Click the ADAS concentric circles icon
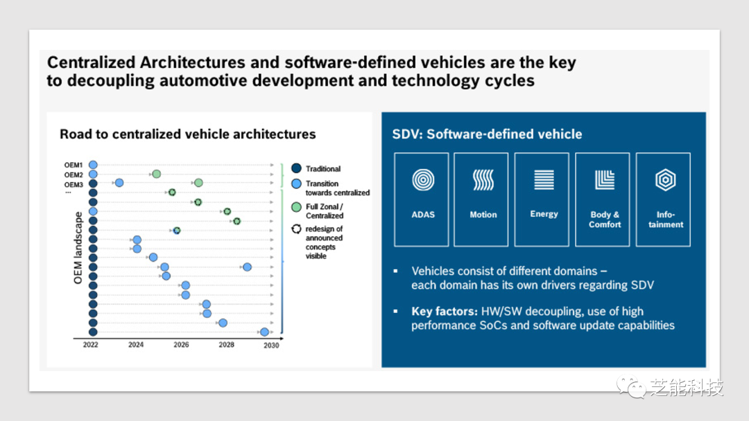Image resolution: width=749 pixels, height=421 pixels. tap(423, 180)
